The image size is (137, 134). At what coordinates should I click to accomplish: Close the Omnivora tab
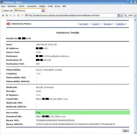tap(43, 11)
